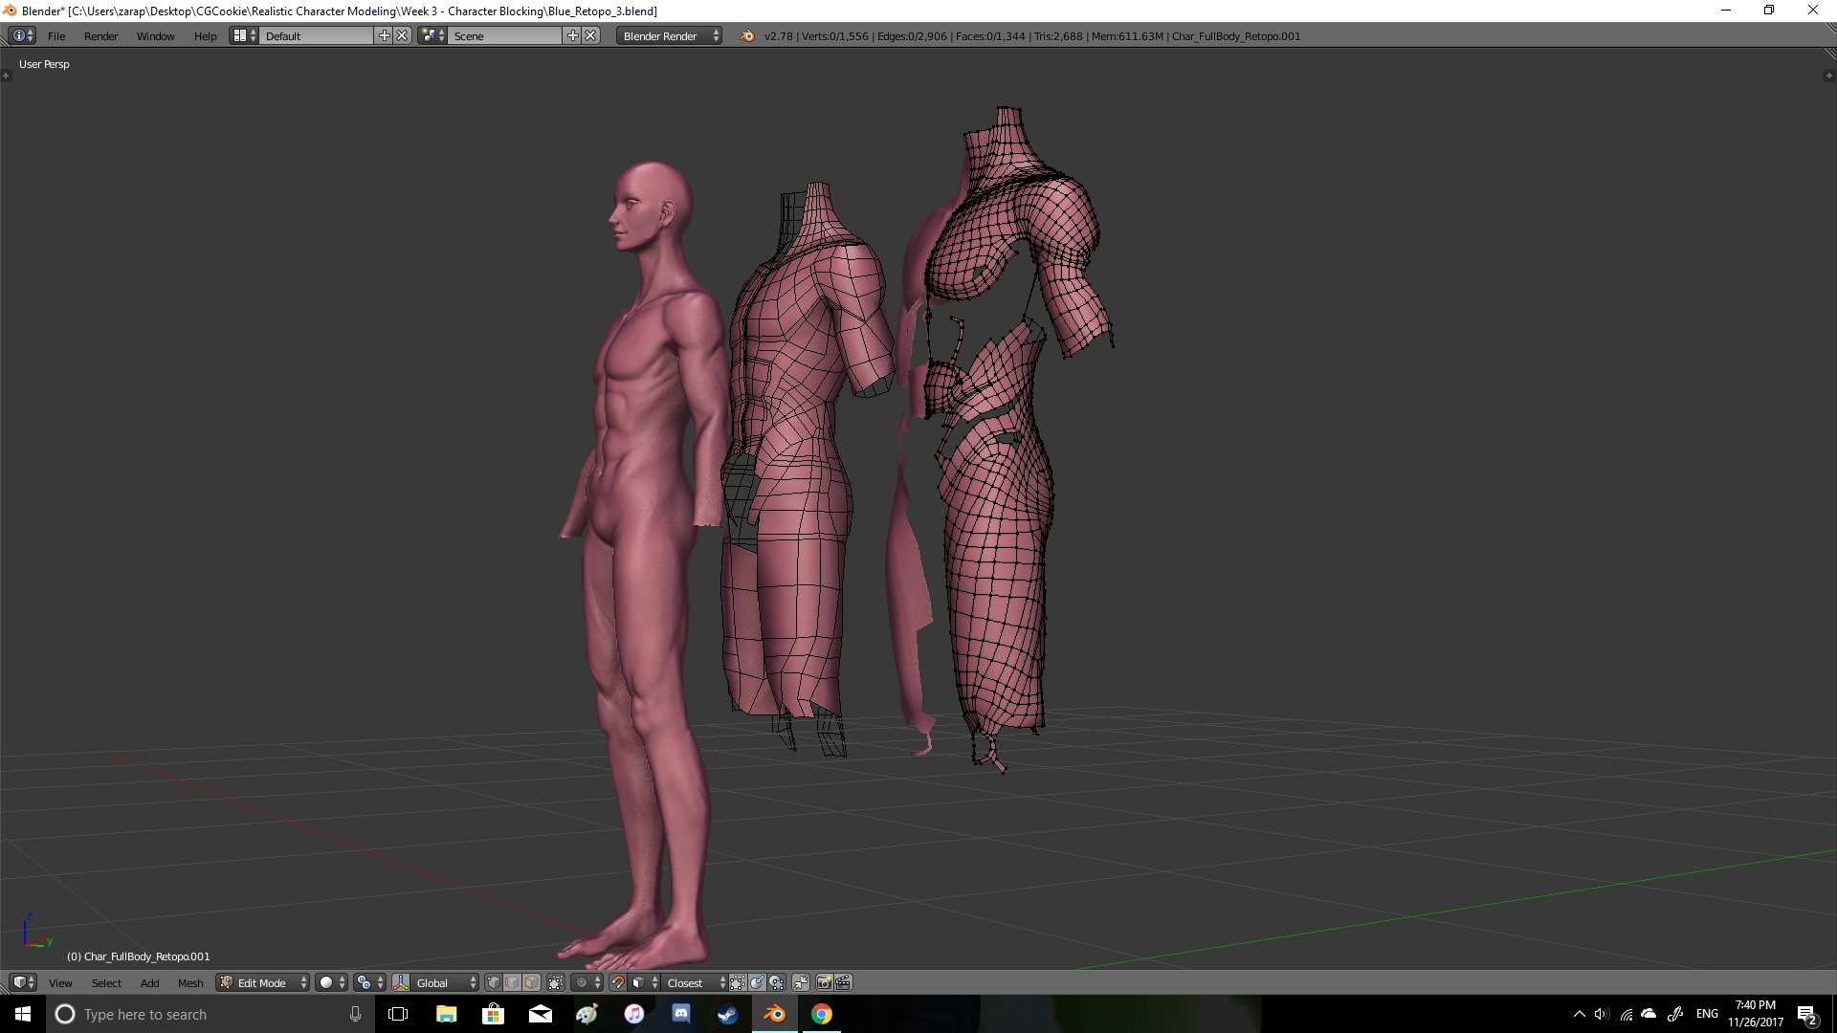Screen dimensions: 1837x1033
Task: Open Steam from the Windows taskbar
Action: click(x=728, y=1014)
